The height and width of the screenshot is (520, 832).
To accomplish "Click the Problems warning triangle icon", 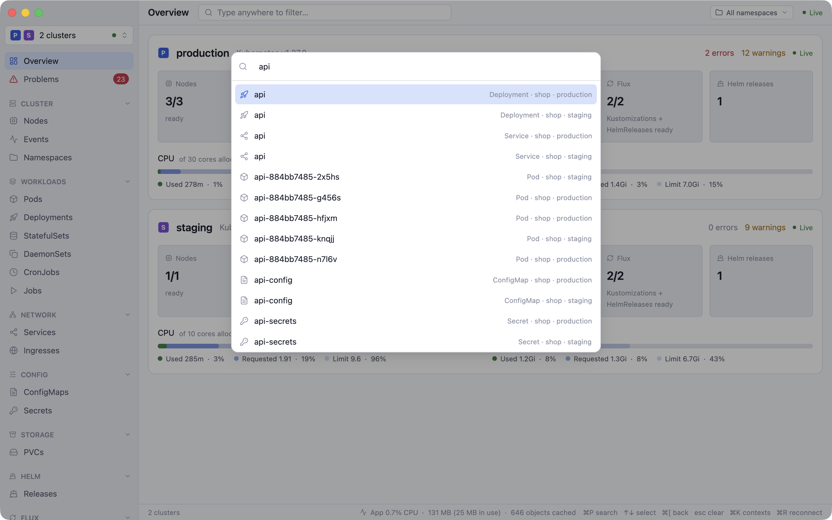I will (x=13, y=79).
